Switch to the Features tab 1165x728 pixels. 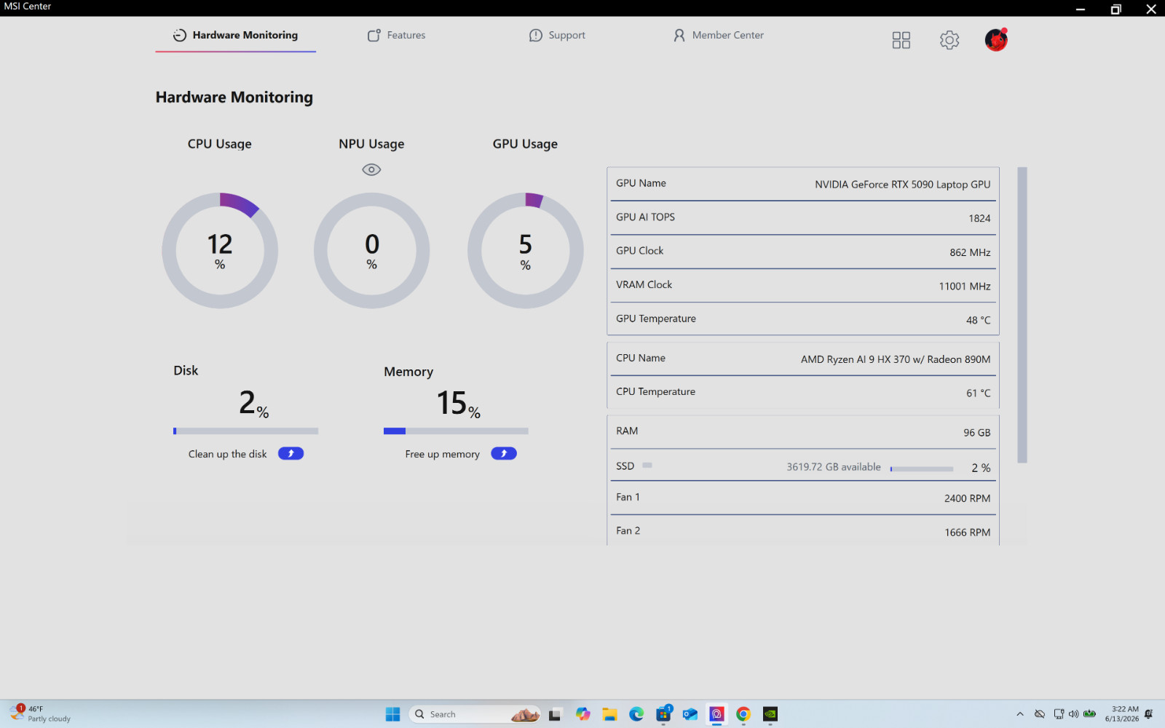[x=396, y=35]
